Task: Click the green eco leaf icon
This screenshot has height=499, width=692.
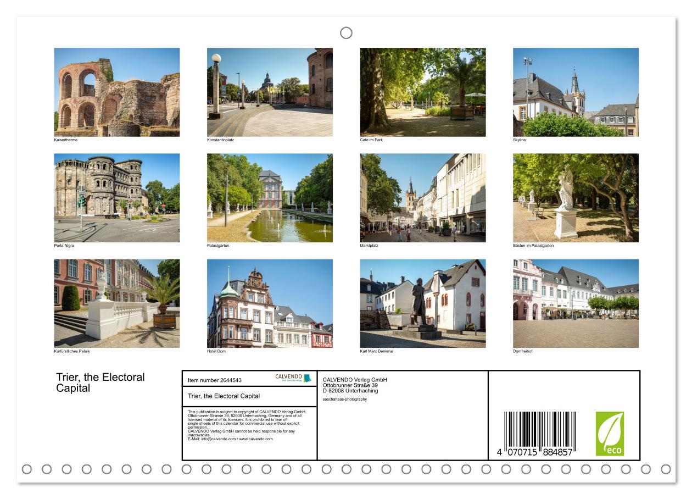Action: coord(610,434)
